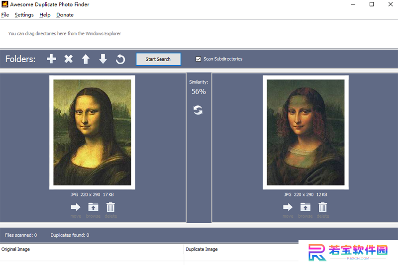
Task: Toggle the Scan Subdirectories checkbox
Action: (x=198, y=59)
